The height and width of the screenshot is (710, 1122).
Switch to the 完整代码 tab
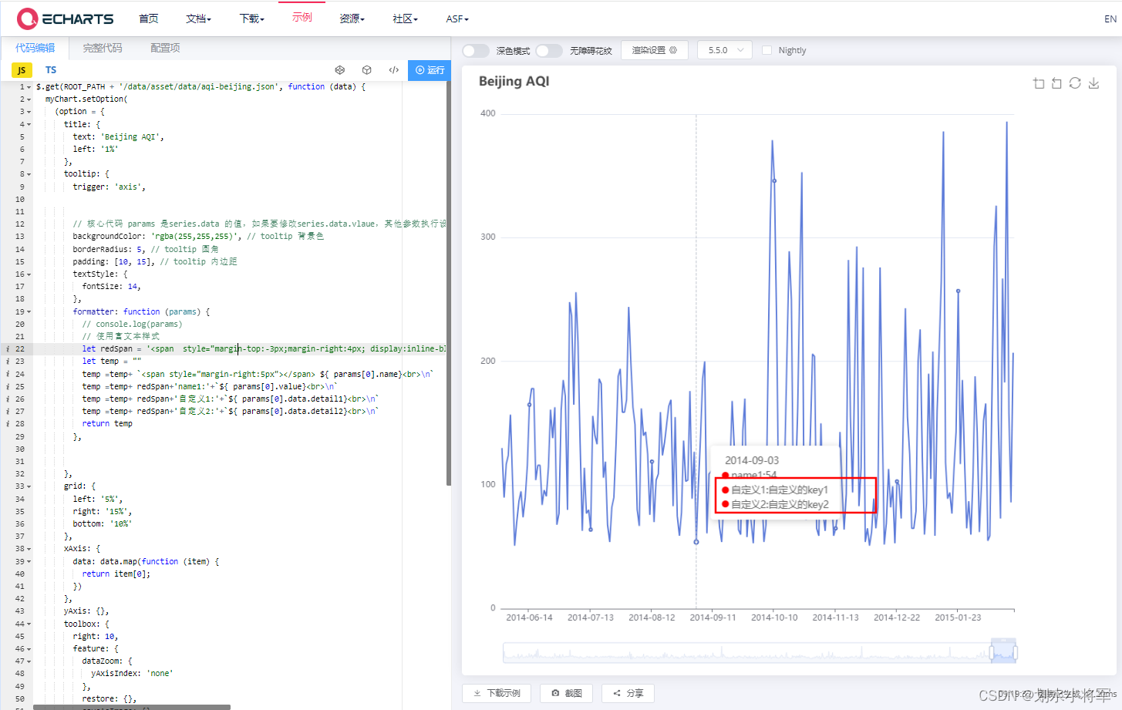coord(103,48)
